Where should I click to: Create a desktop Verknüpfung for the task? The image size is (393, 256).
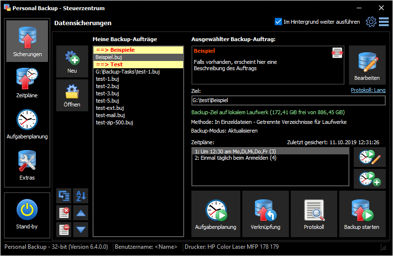coord(266,214)
